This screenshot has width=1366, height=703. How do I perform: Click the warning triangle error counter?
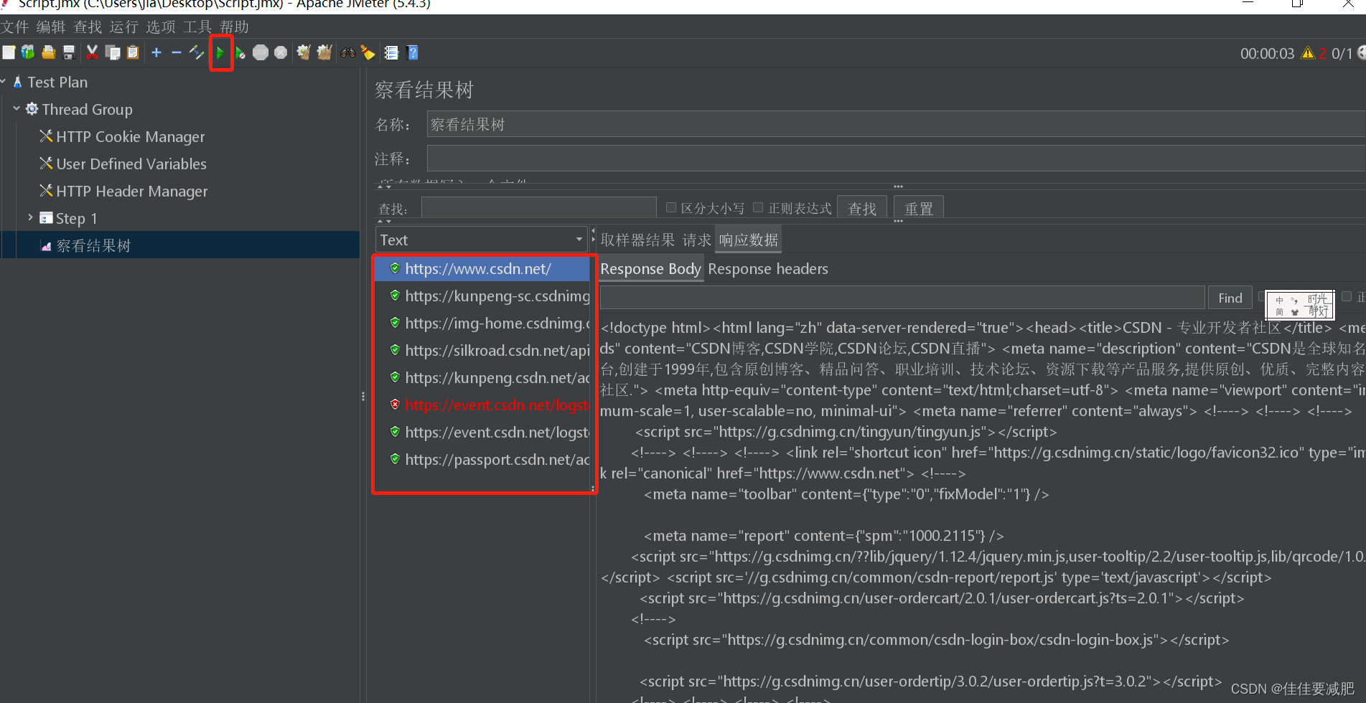(1308, 53)
